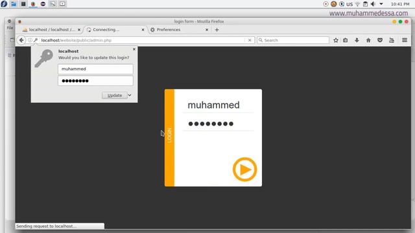Open the clipboard tray icon
Screen dimensions: 415x233
pos(365,4)
